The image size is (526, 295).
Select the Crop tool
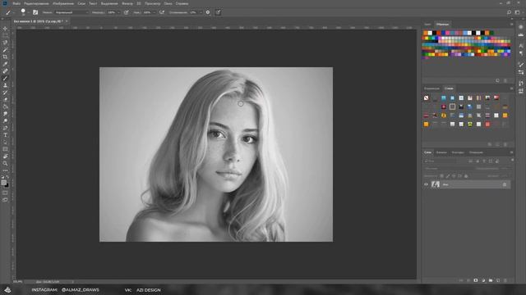[5, 57]
